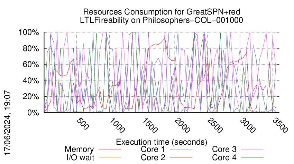This screenshot has width=294, height=164.
Task: Click the 500 x-axis tick label
Action: [x=83, y=124]
